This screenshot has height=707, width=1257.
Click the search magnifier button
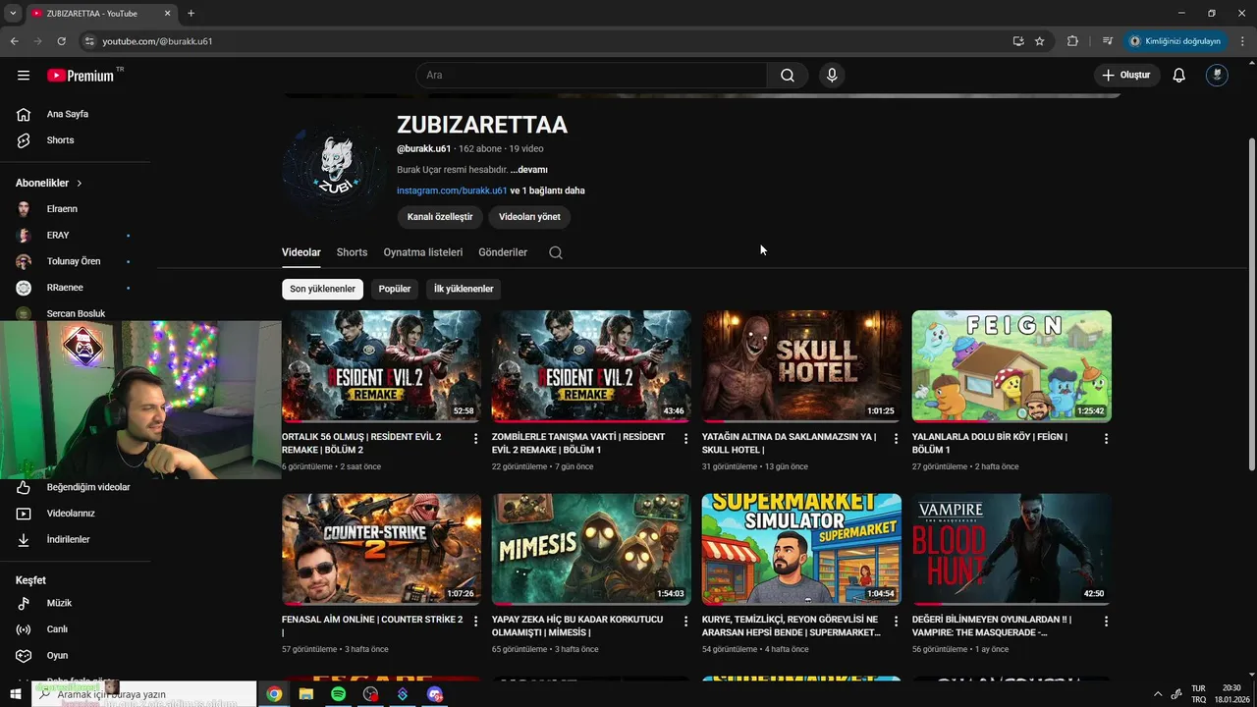788,76
